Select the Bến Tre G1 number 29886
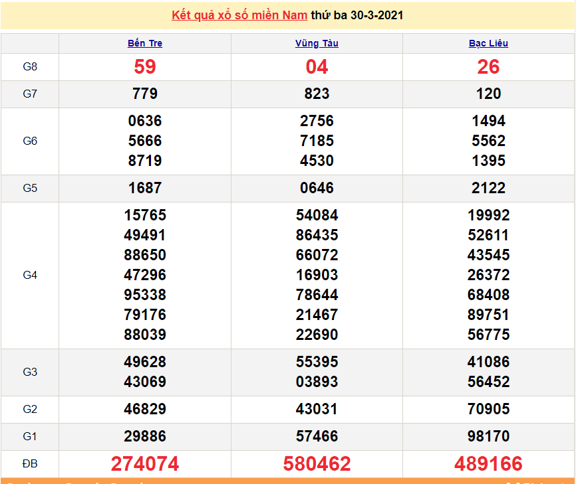The height and width of the screenshot is (484, 576). tap(145, 436)
